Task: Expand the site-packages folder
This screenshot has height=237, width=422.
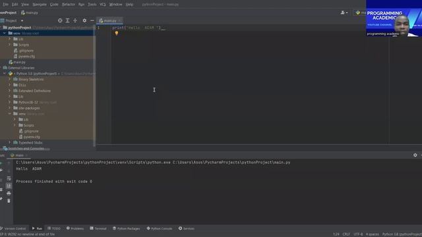Action: [10, 108]
